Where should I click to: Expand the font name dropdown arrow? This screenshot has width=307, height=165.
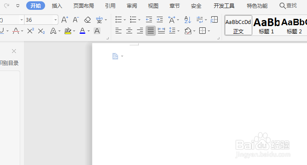coord(21,20)
